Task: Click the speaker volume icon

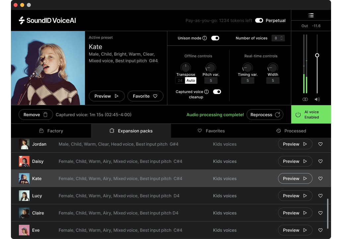Action: click(x=317, y=99)
